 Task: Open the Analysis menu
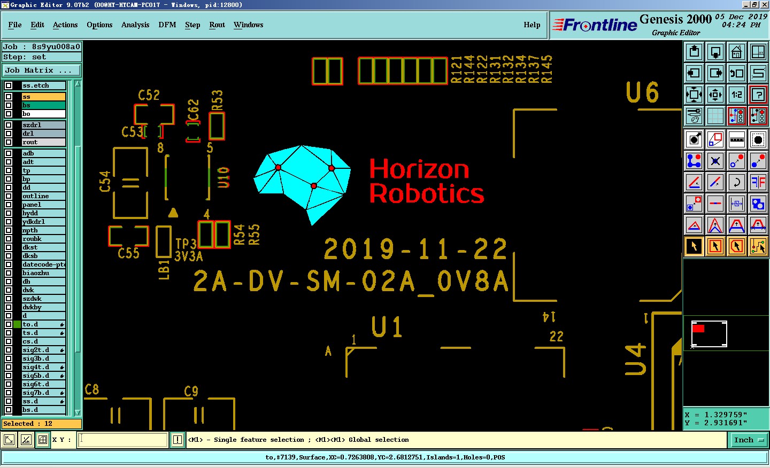point(135,25)
